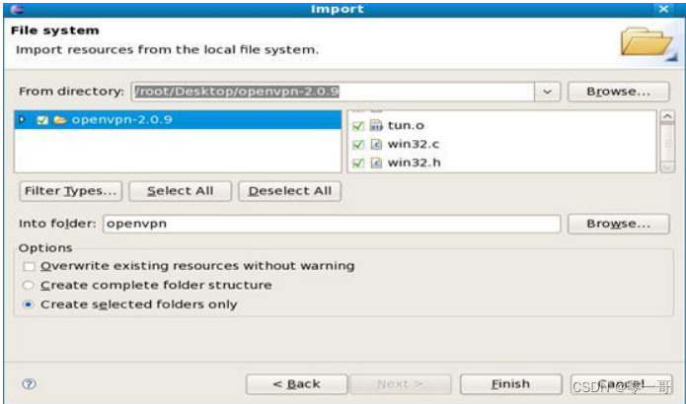Click the file list scroll down arrow

pyautogui.click(x=667, y=168)
